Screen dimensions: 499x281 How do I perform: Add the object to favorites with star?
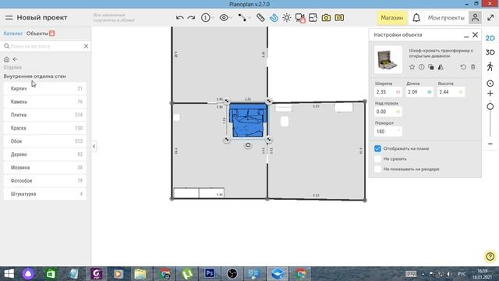pos(412,67)
